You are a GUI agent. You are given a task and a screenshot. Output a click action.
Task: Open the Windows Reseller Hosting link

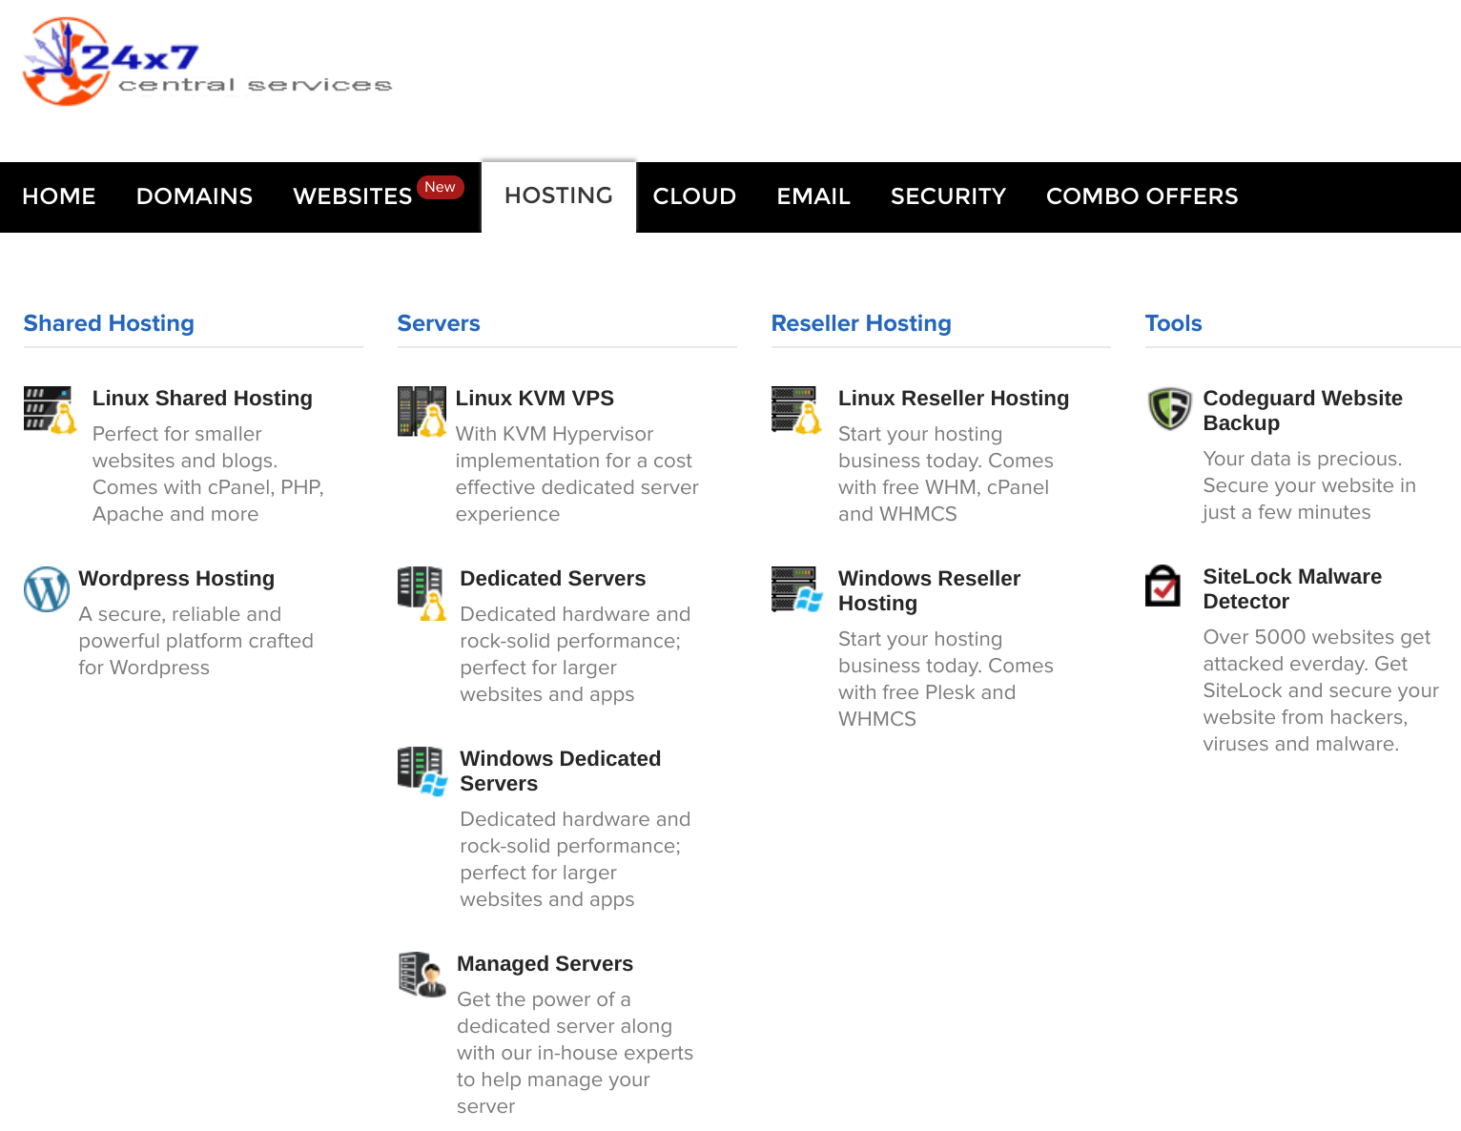(x=929, y=591)
